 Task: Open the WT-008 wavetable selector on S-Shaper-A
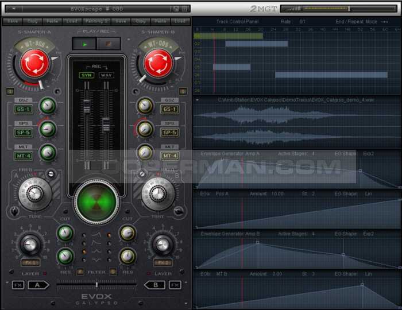35,44
